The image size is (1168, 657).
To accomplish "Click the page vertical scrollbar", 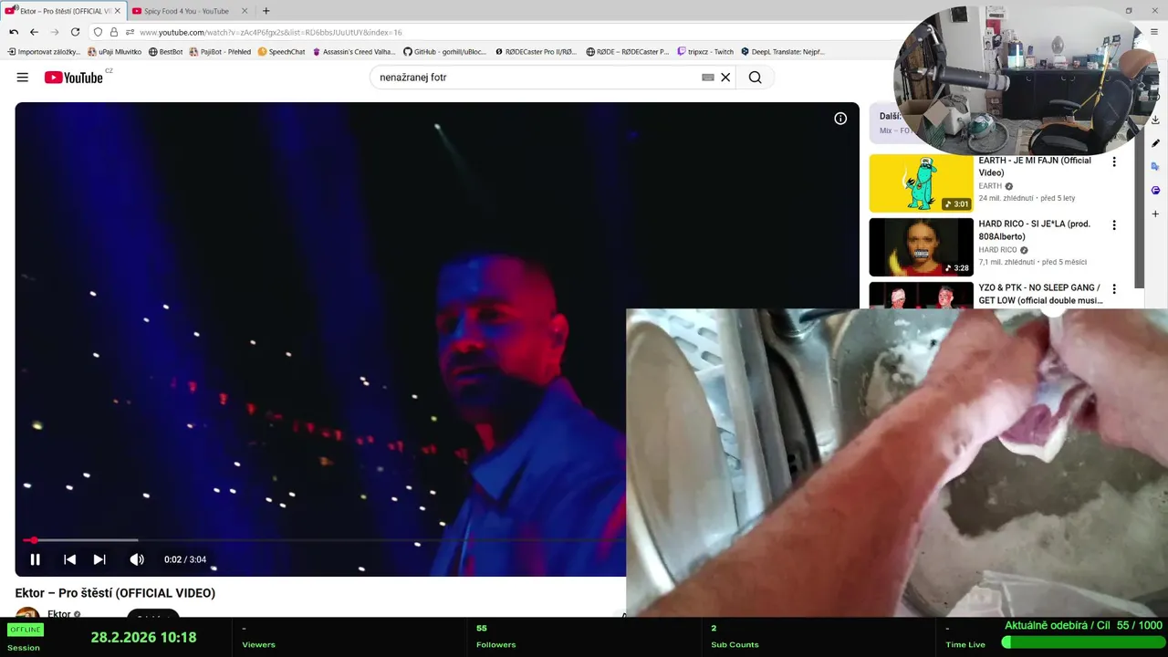I will (x=1139, y=219).
